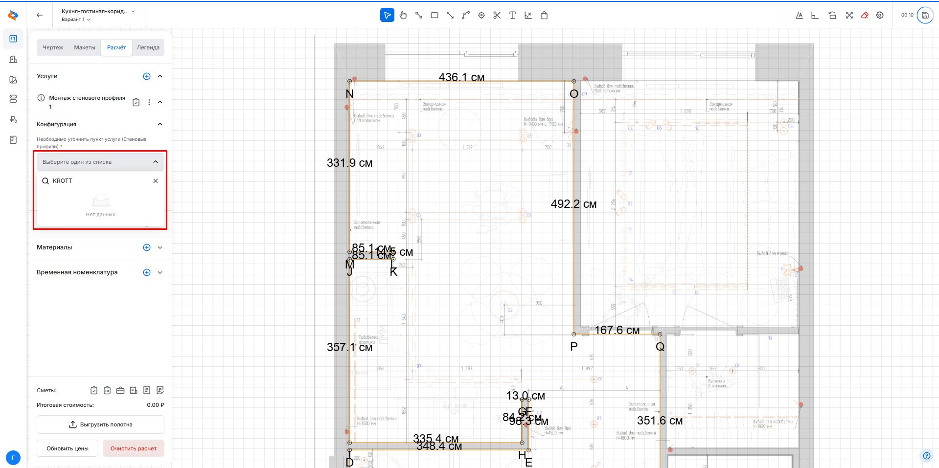The width and height of the screenshot is (939, 468).
Task: Add a new service with plus icon
Action: 146,76
